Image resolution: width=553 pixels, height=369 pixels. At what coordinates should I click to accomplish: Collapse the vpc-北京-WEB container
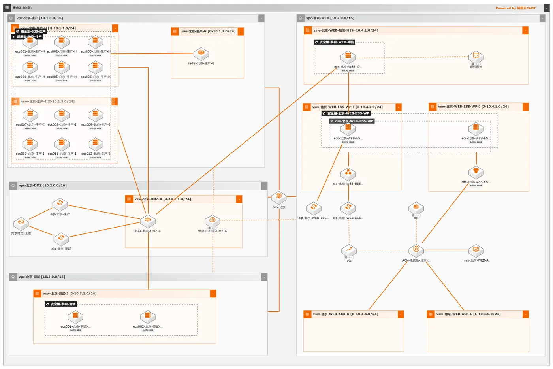pyautogui.click(x=542, y=18)
